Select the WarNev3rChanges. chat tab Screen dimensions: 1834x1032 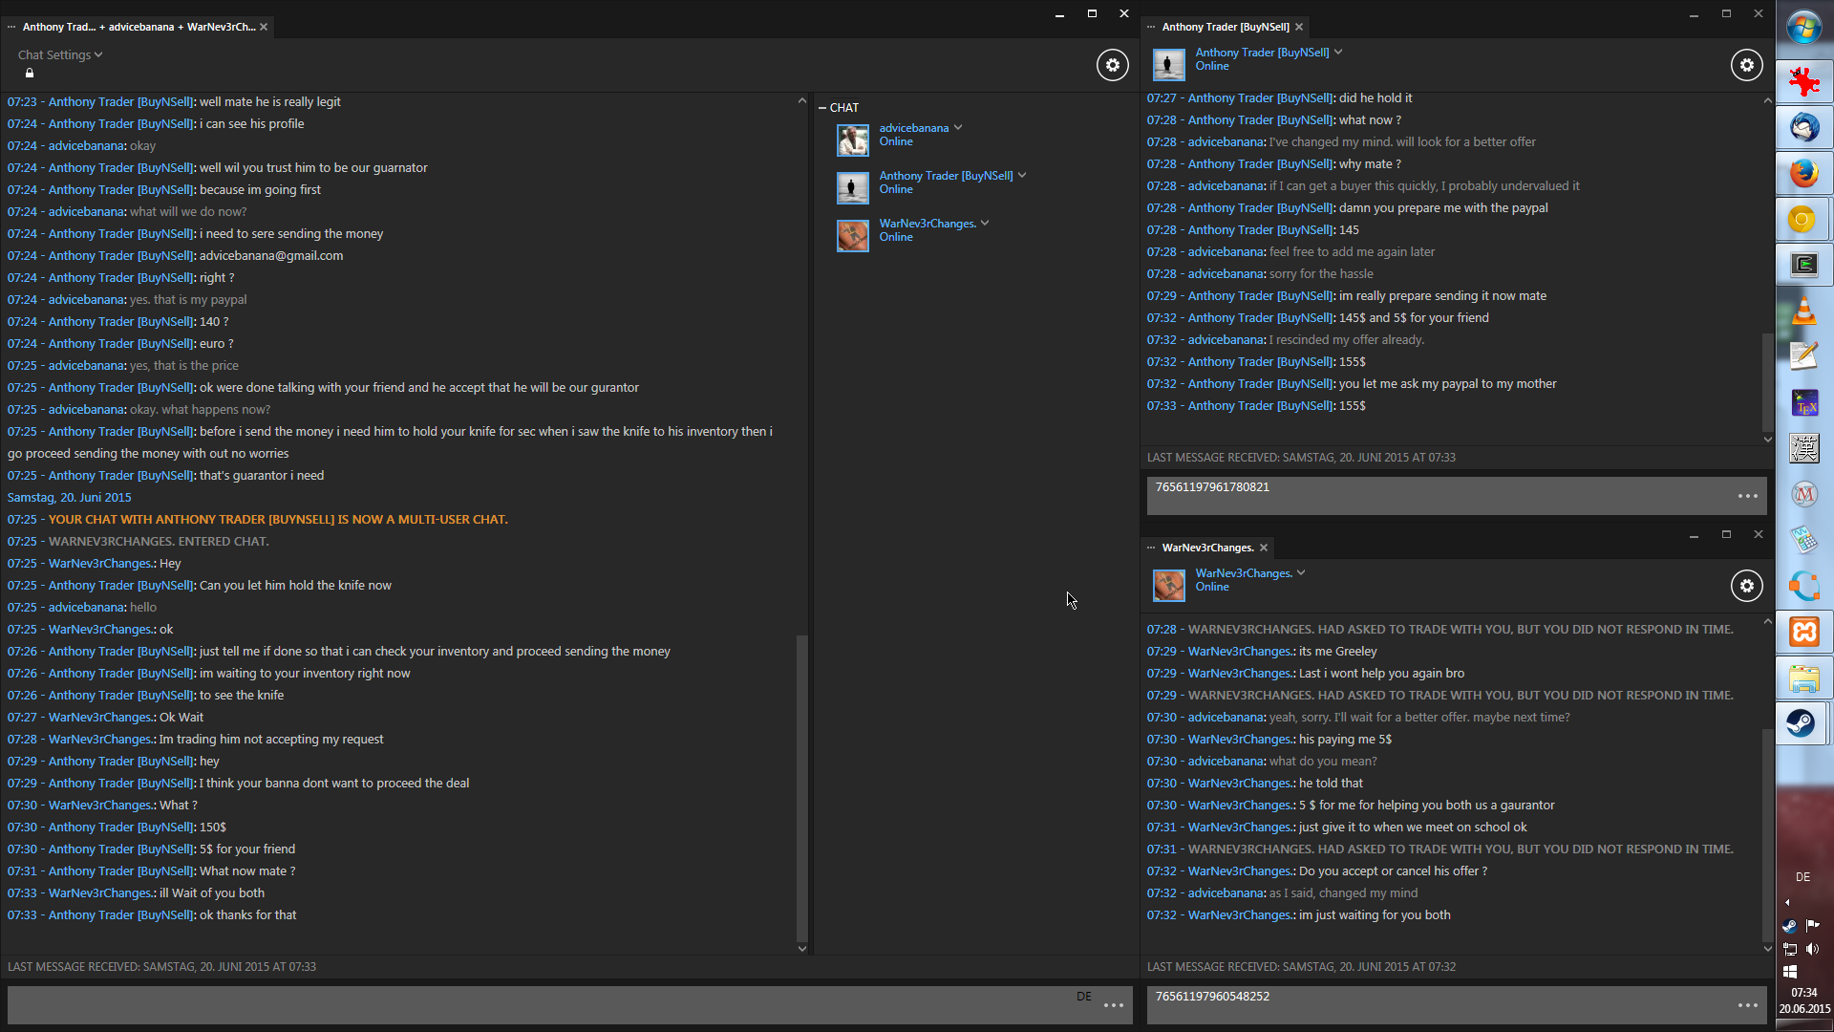tap(1207, 548)
